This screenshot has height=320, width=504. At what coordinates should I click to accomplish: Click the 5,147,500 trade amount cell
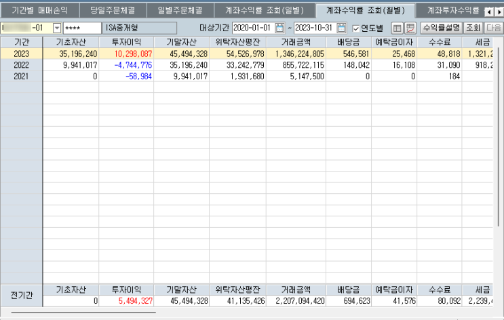click(x=296, y=76)
